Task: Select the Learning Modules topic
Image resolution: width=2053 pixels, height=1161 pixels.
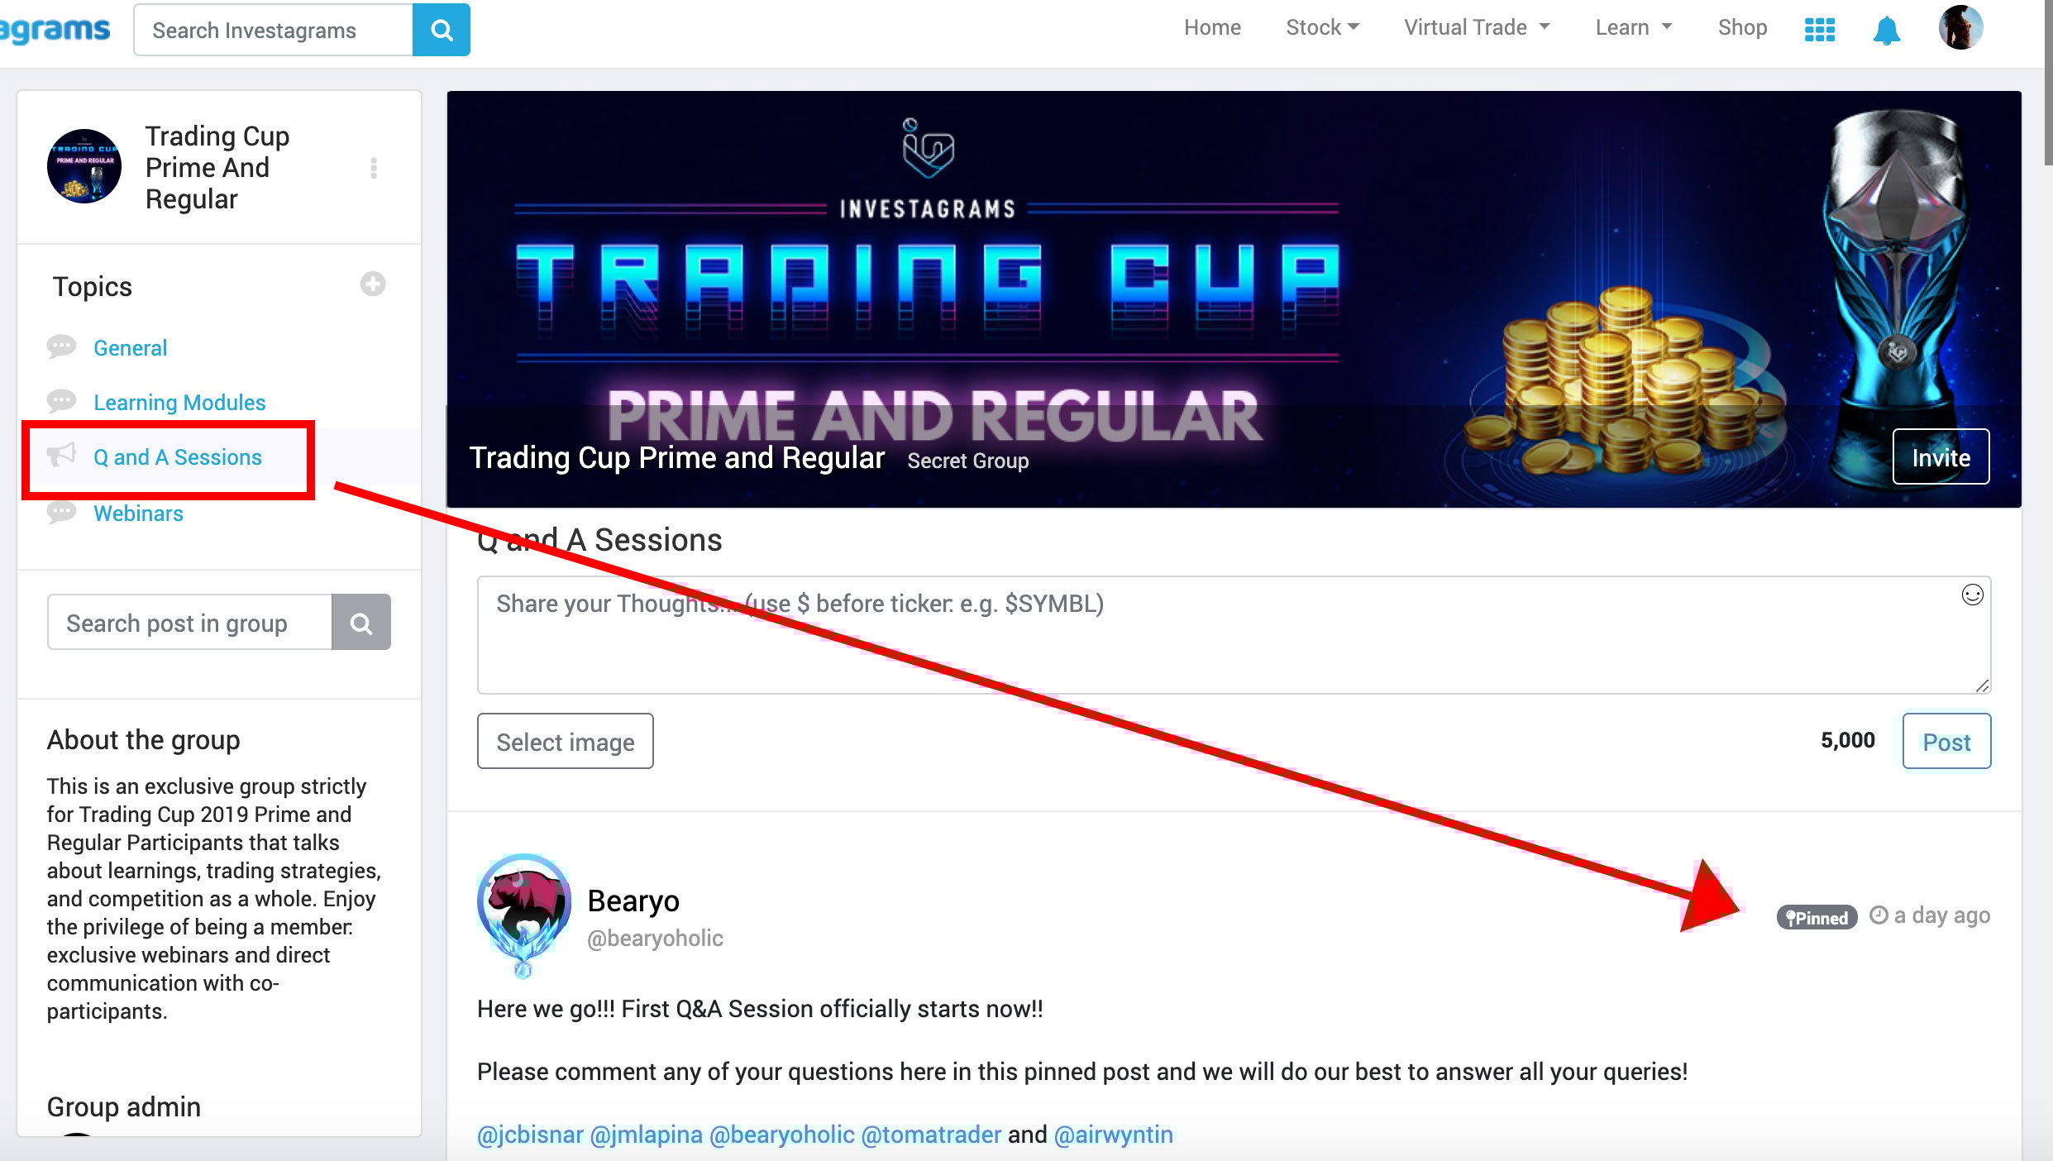Action: click(179, 403)
